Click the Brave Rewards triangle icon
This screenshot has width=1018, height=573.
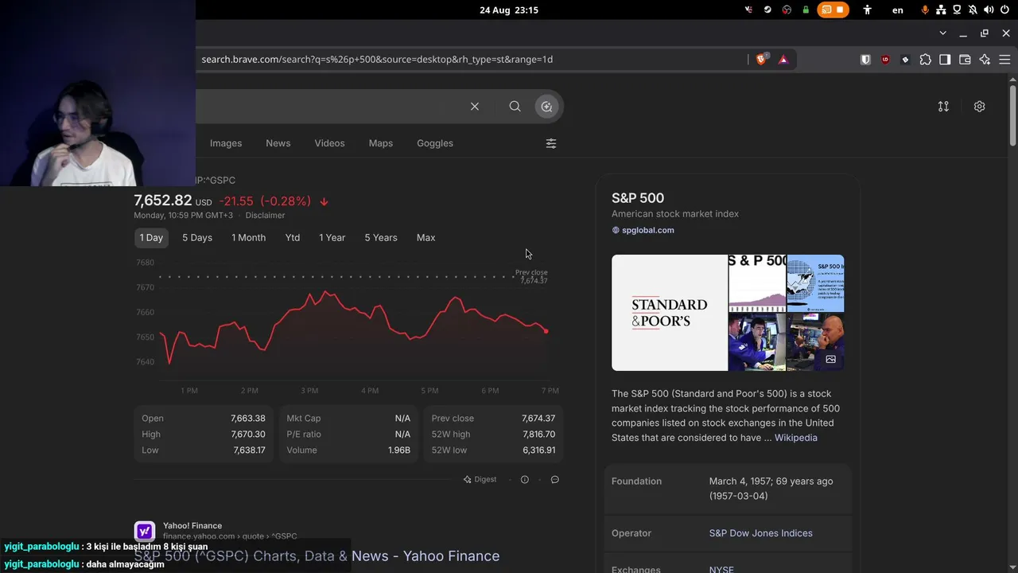783,60
